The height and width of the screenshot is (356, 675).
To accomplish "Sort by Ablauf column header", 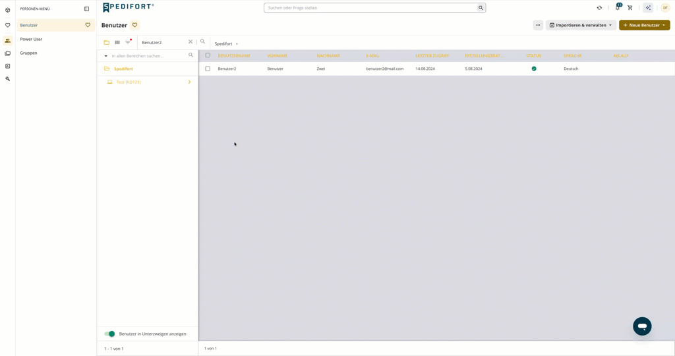I will coord(621,56).
